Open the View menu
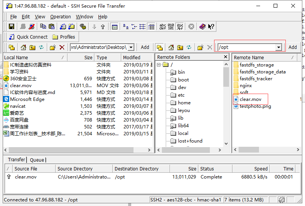Image resolution: width=305 pixels, height=206 pixels. (x=40, y=17)
